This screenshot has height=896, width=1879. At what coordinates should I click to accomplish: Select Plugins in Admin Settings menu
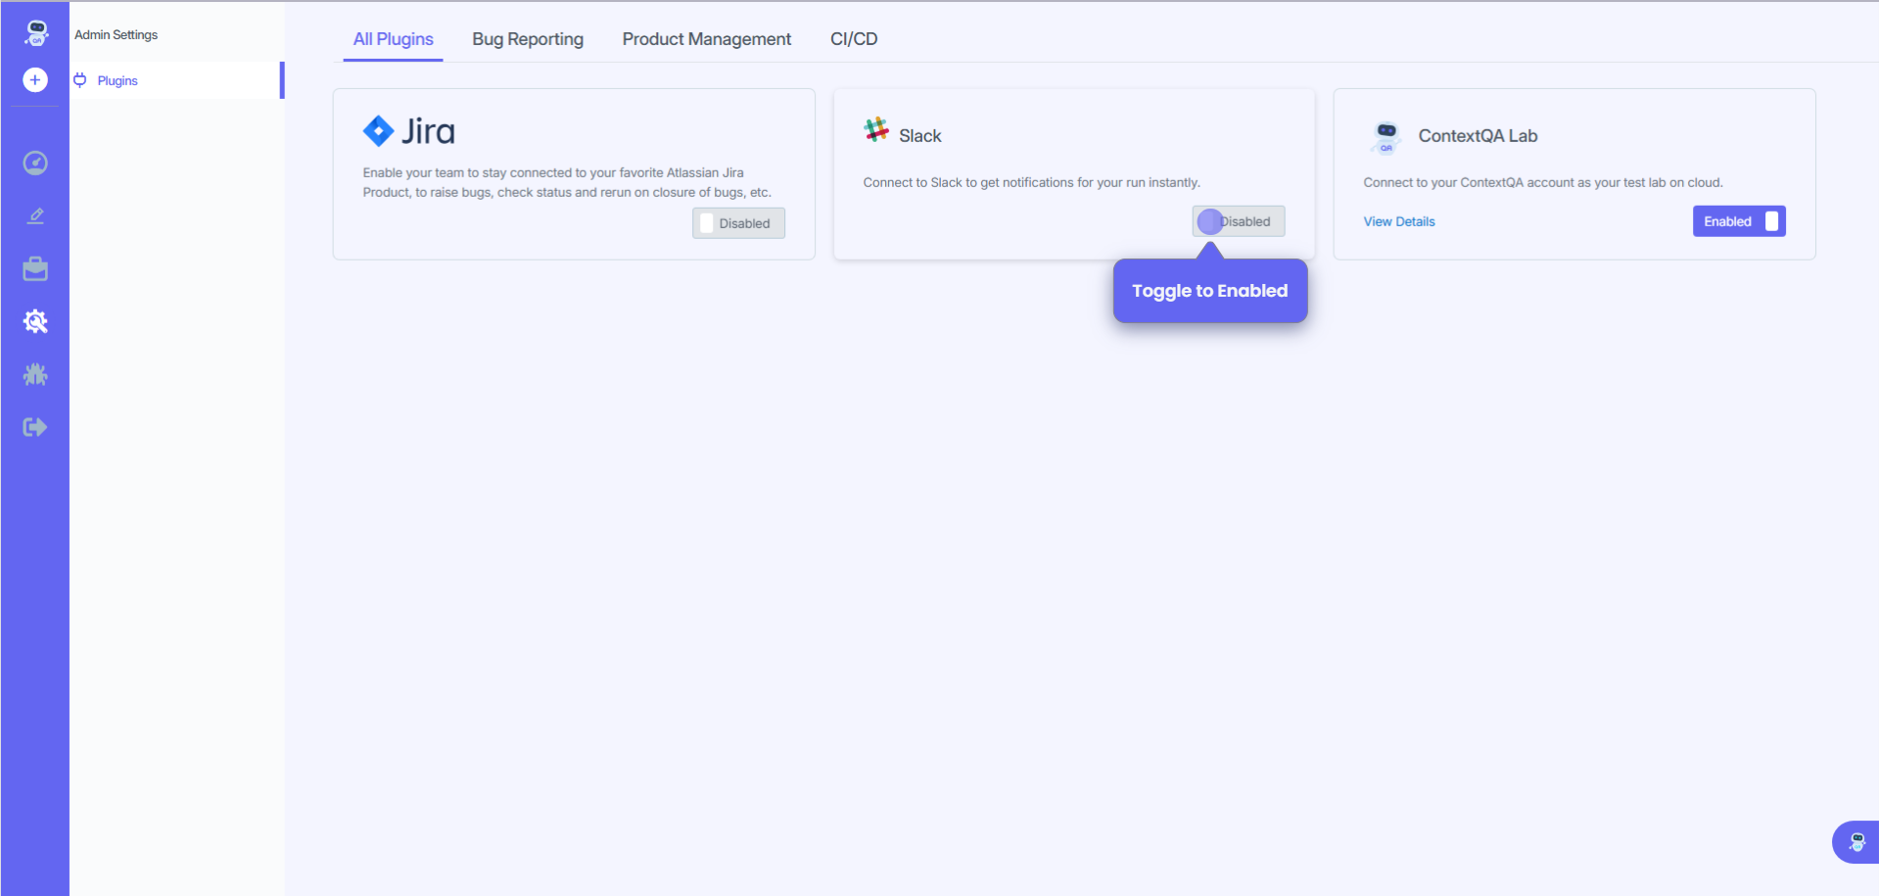[x=117, y=80]
